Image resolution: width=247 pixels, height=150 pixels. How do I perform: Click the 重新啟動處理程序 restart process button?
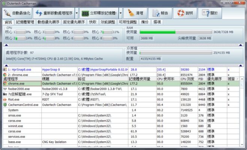(x=54, y=13)
